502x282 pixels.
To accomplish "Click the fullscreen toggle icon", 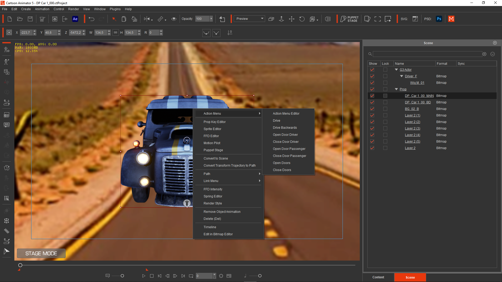I will tap(378, 19).
